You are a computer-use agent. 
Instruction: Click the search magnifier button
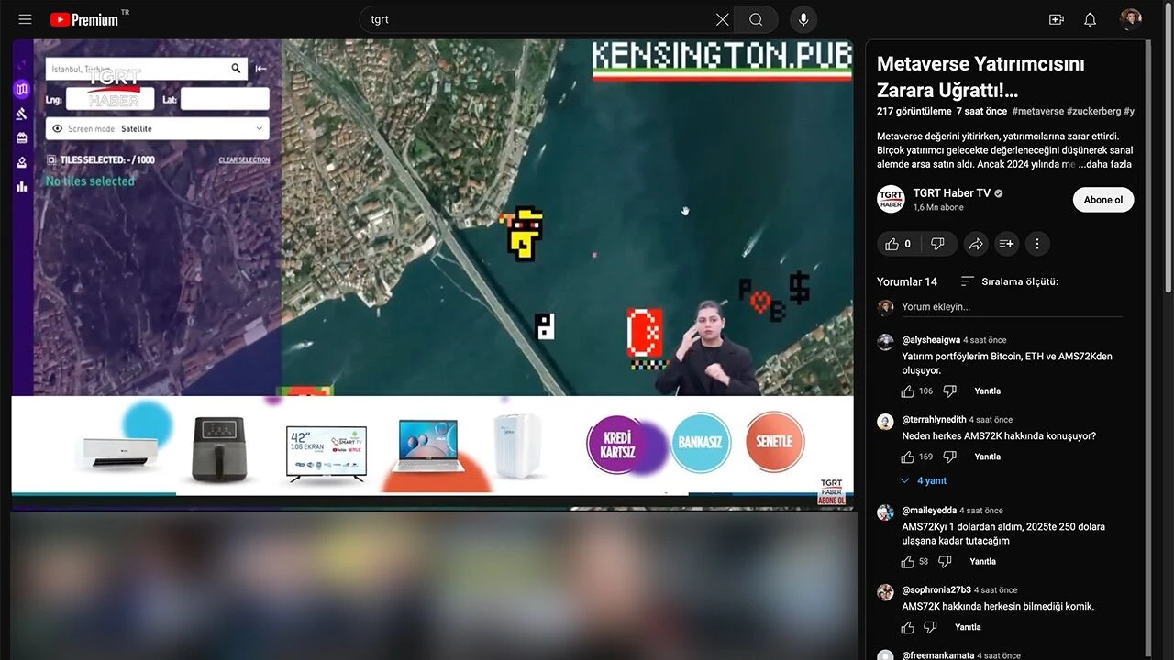(756, 19)
